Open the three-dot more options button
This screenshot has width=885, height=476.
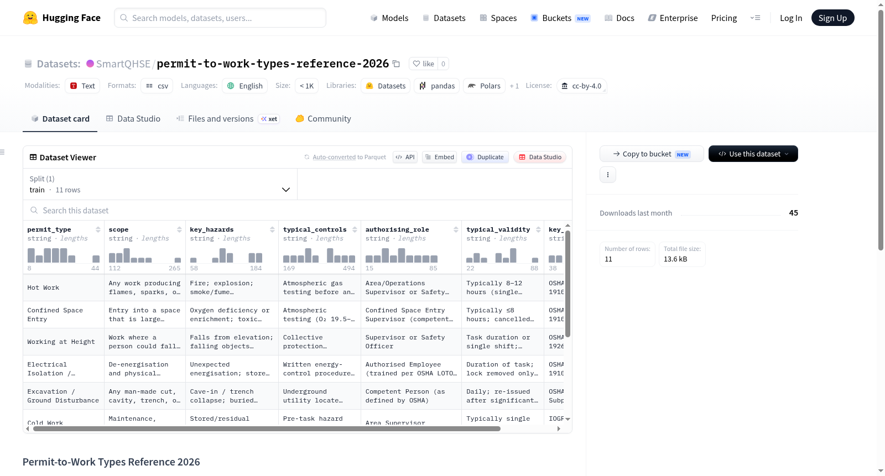point(608,175)
